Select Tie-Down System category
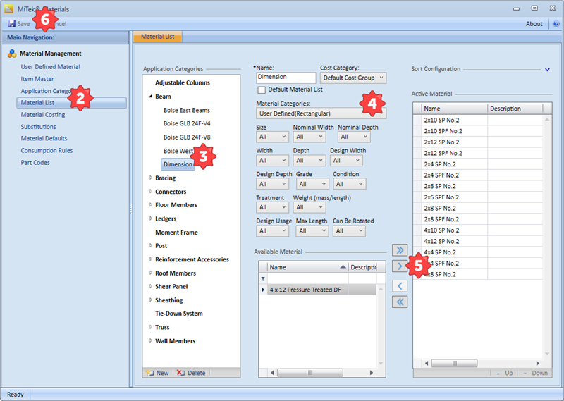The image size is (564, 401). pyautogui.click(x=179, y=314)
